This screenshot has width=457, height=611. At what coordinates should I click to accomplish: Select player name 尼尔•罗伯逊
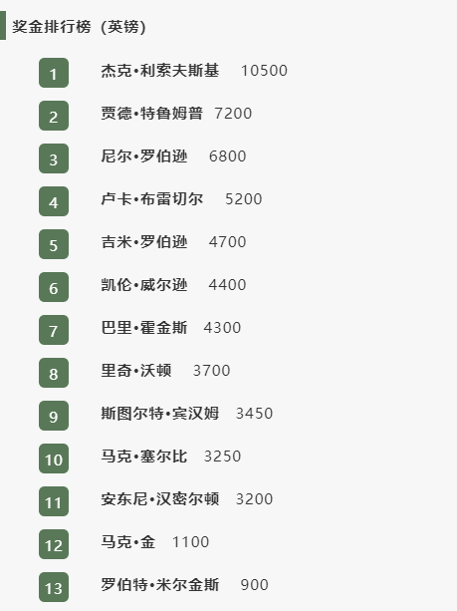[x=144, y=156]
